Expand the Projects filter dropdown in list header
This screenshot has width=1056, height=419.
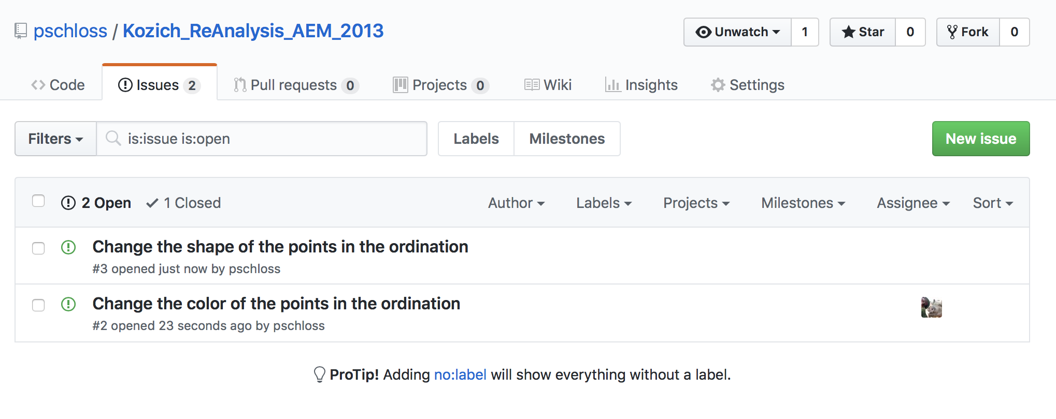click(x=696, y=203)
